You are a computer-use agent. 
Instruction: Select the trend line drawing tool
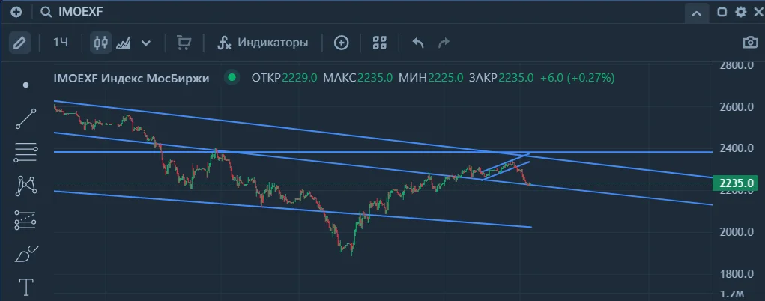coord(26,118)
